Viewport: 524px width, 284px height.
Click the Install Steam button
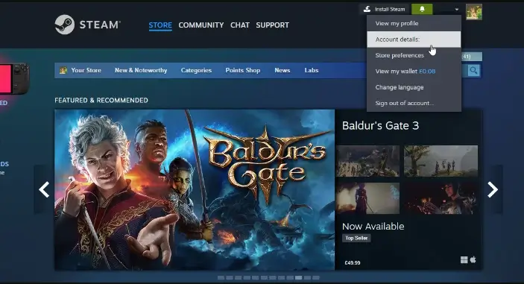pos(385,9)
